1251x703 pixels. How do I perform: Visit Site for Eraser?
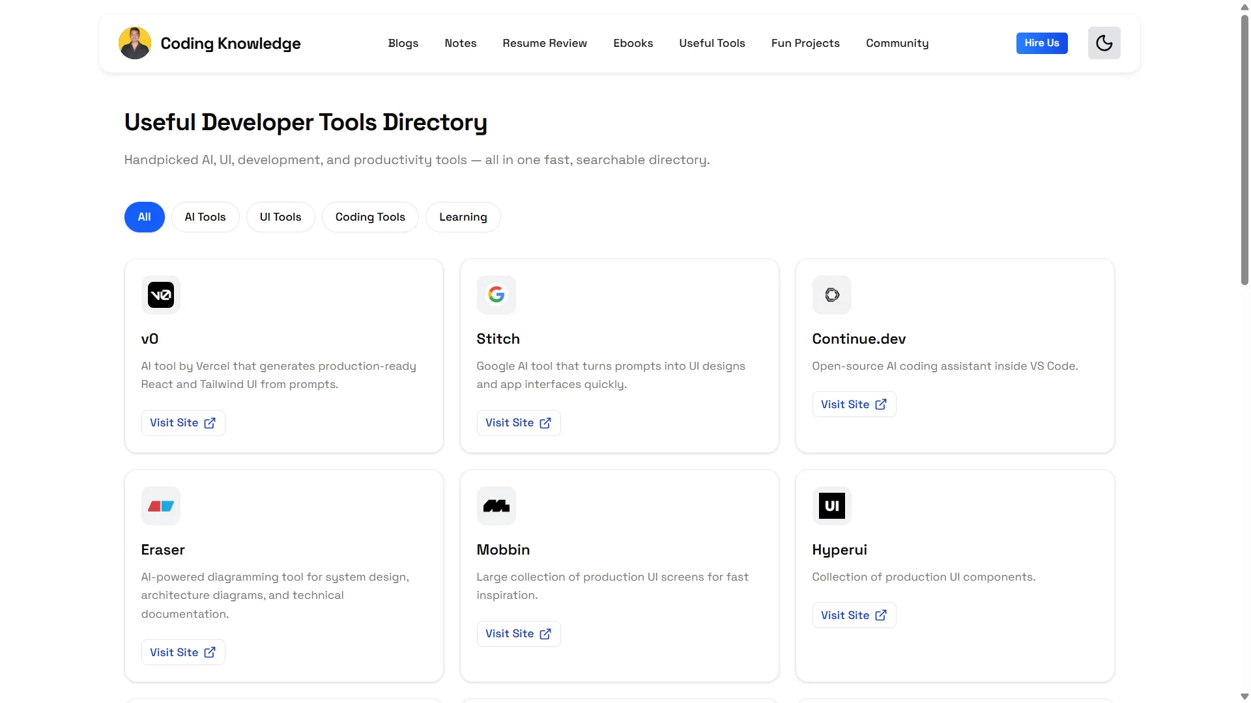click(183, 652)
